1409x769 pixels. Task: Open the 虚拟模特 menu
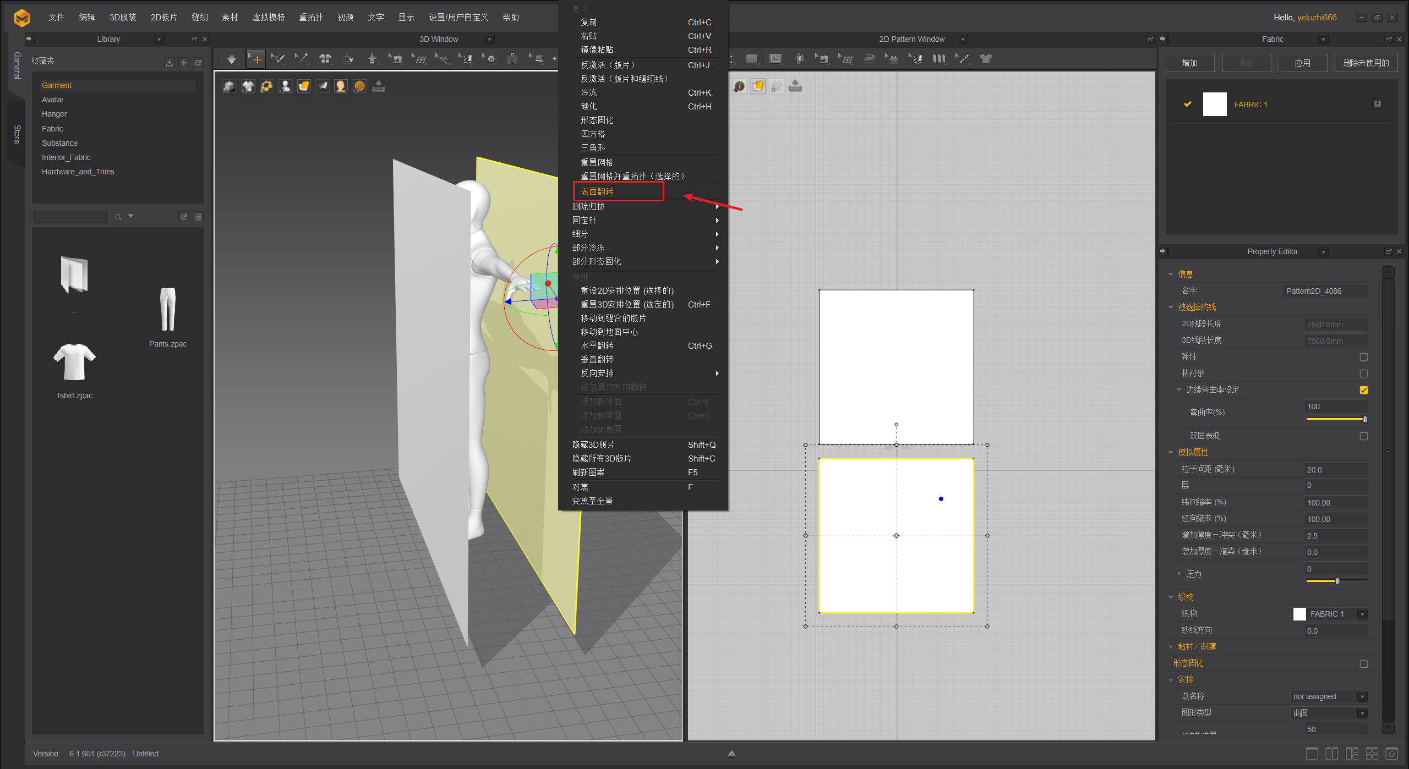[x=268, y=17]
